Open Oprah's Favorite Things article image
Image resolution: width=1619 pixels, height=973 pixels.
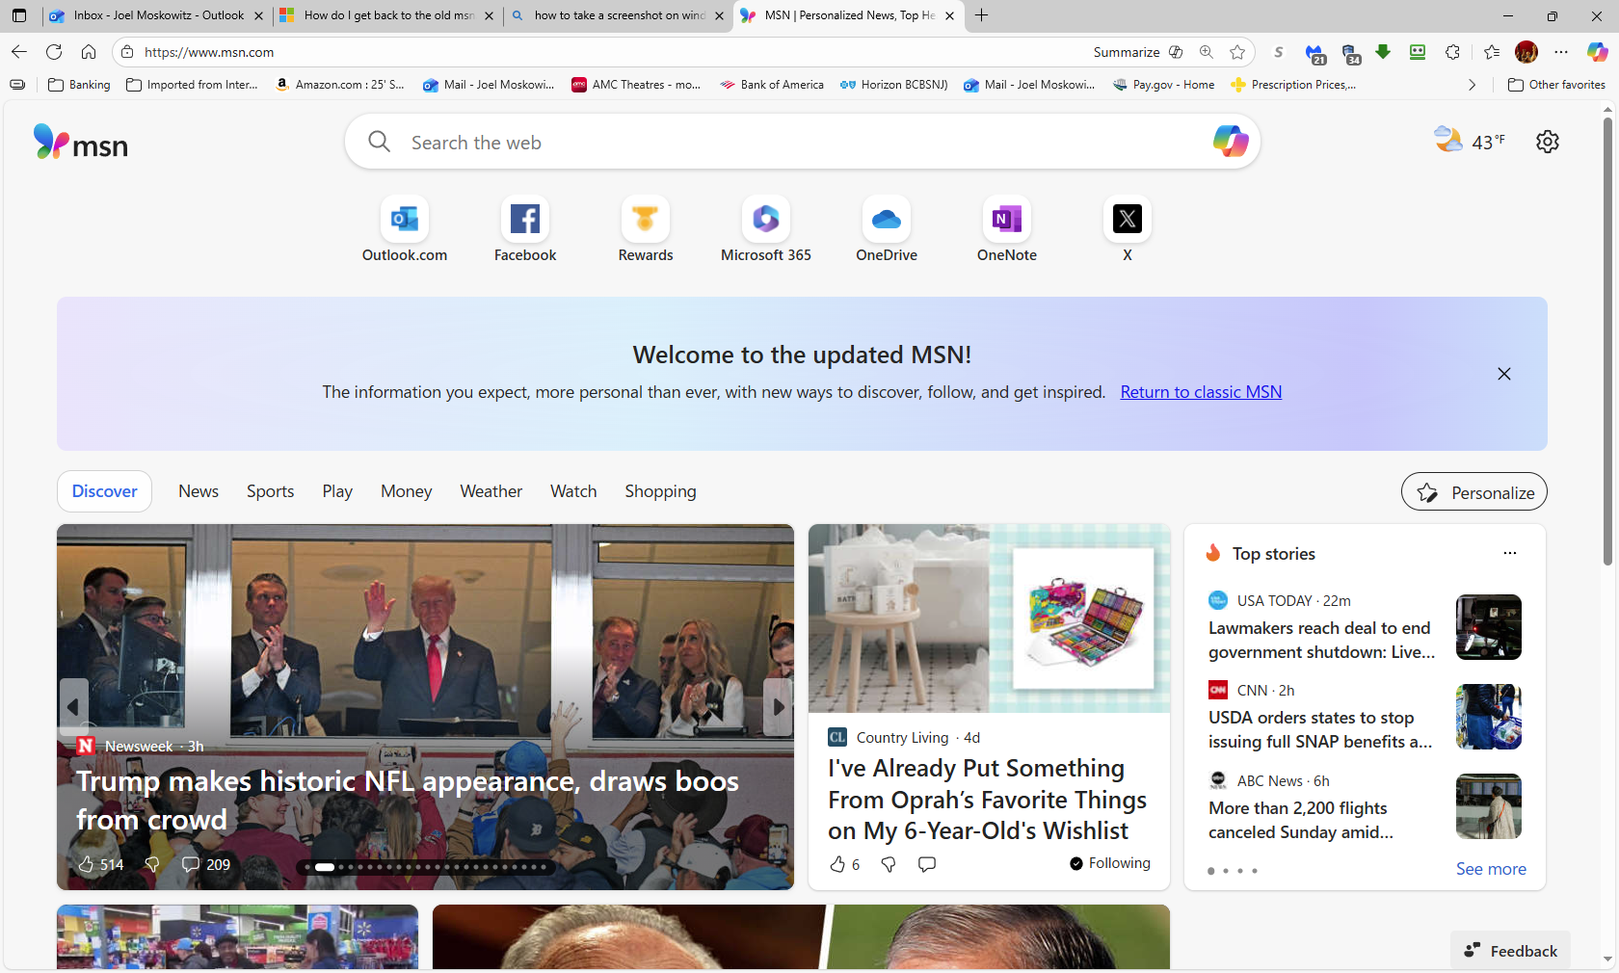pyautogui.click(x=989, y=618)
